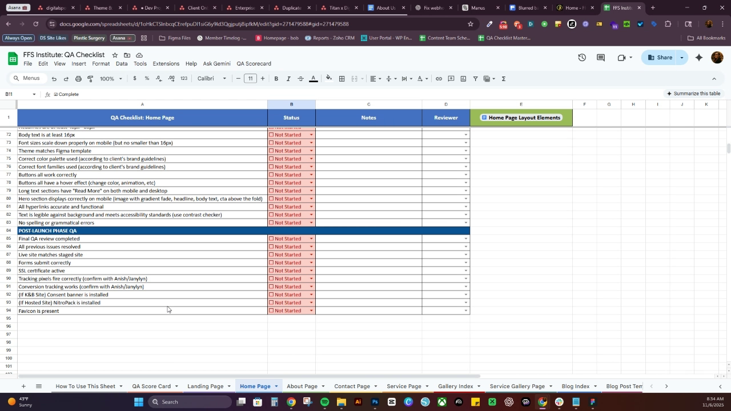The width and height of the screenshot is (731, 411).
Task: Add a comment via toolbar icon
Action: pos(451,79)
